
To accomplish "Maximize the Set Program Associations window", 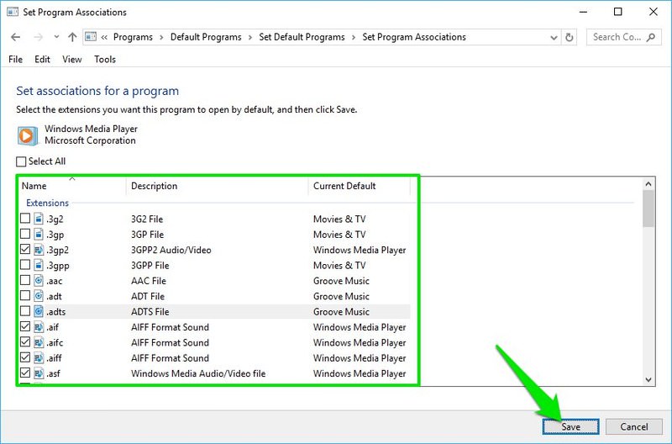I will 618,12.
